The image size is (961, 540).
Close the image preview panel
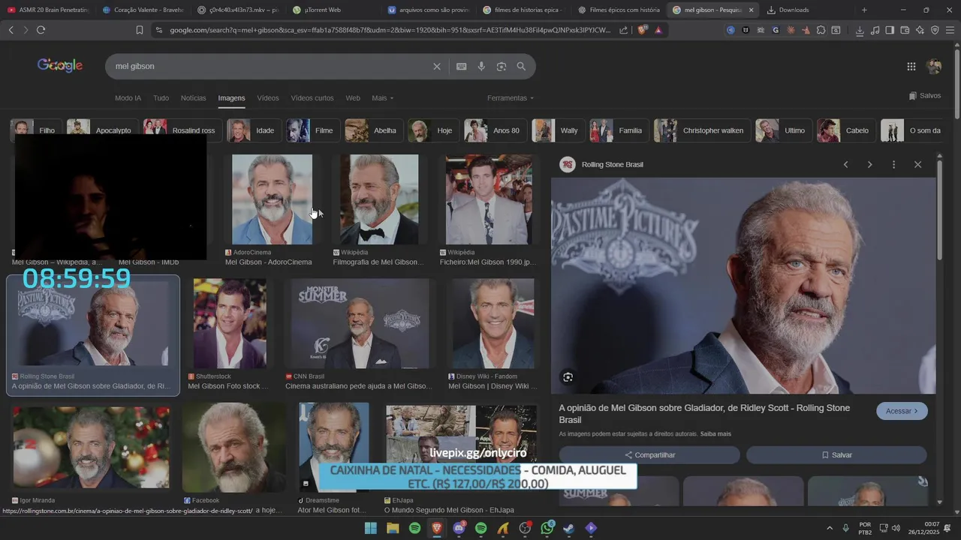tap(917, 164)
